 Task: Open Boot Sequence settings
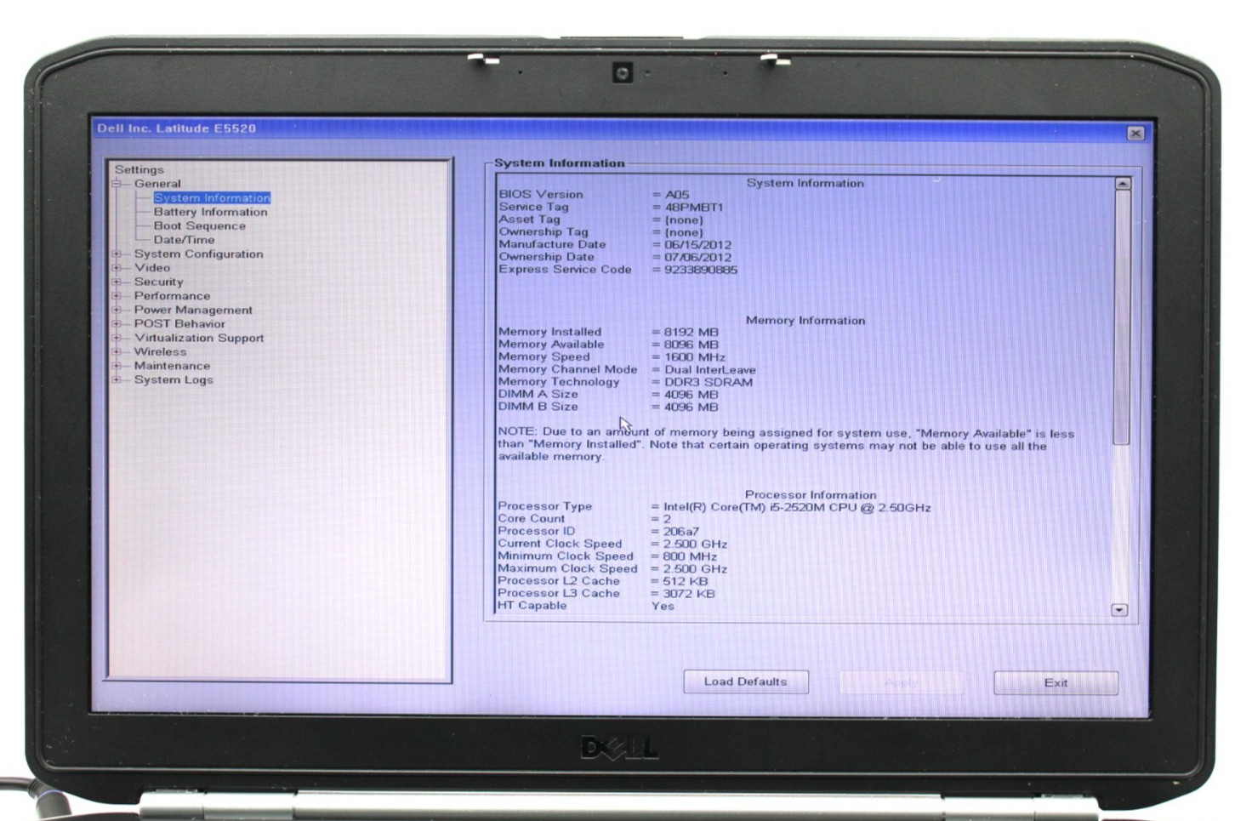click(199, 225)
